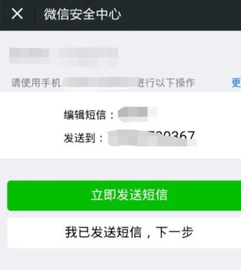Tap the 发送到 label
Image resolution: width=241 pixels, height=270 pixels.
tap(79, 138)
